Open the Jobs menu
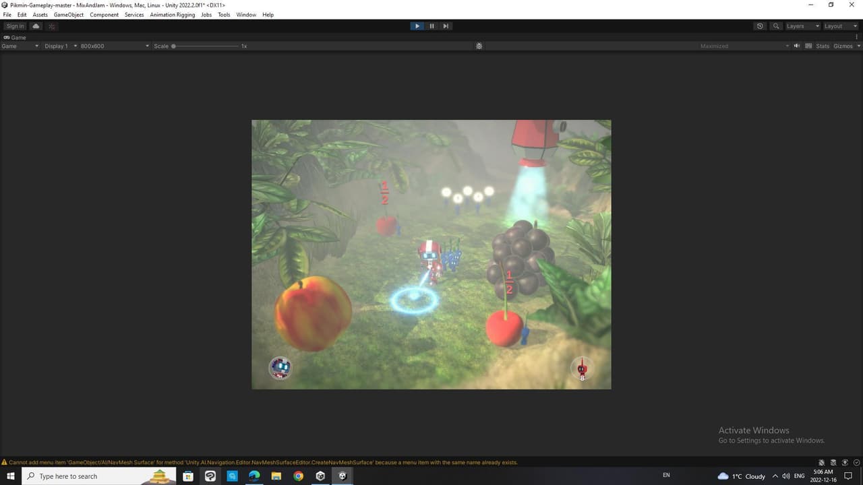The height and width of the screenshot is (485, 863). [206, 15]
